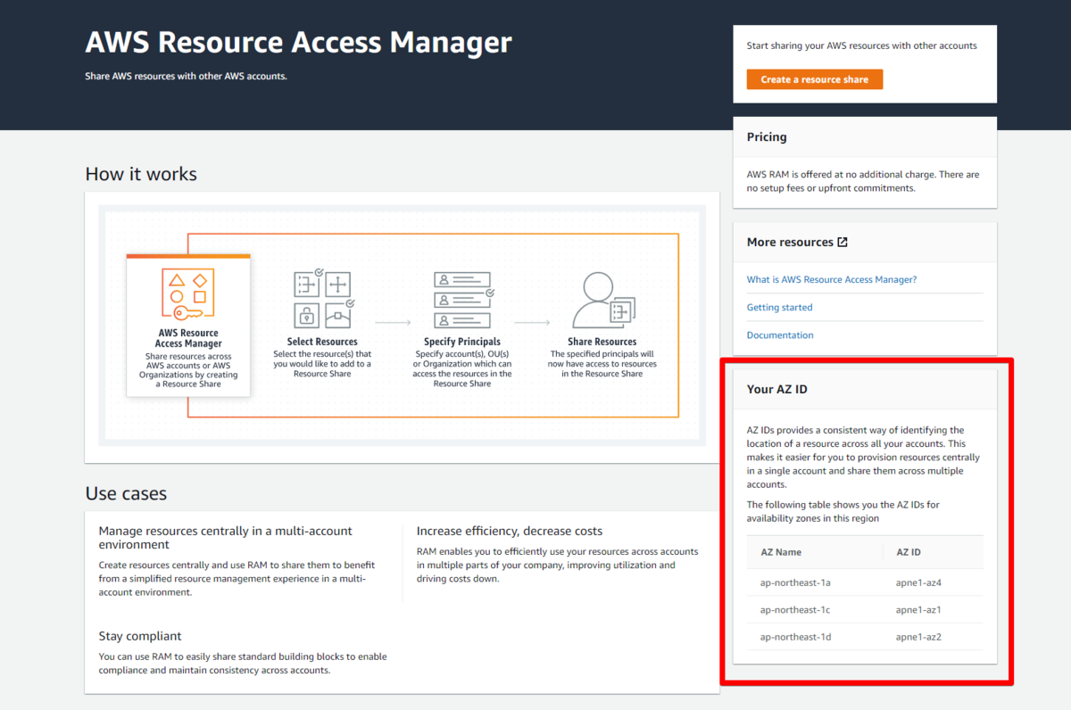Click the AZ Name column header

pyautogui.click(x=781, y=552)
